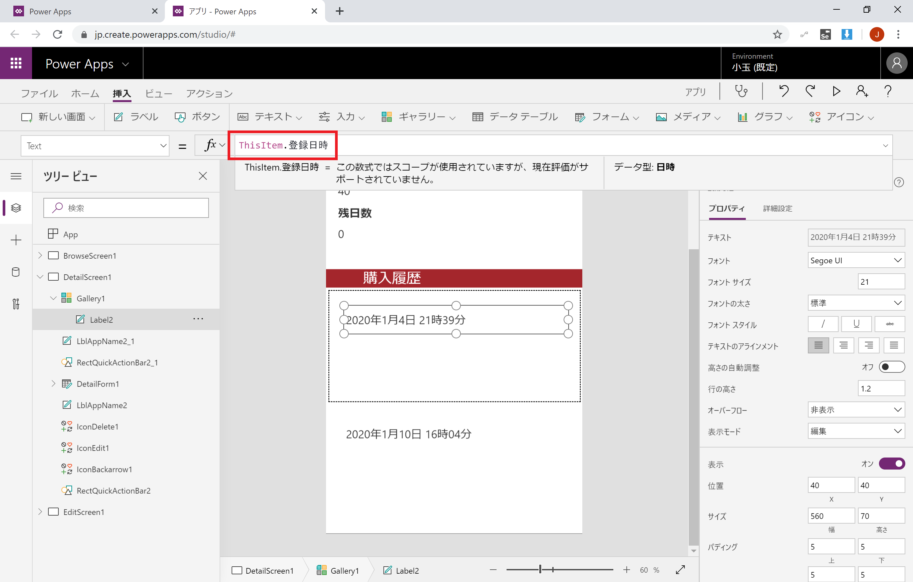
Task: Expand the BrowseScreen1 tree node
Action: [40, 256]
